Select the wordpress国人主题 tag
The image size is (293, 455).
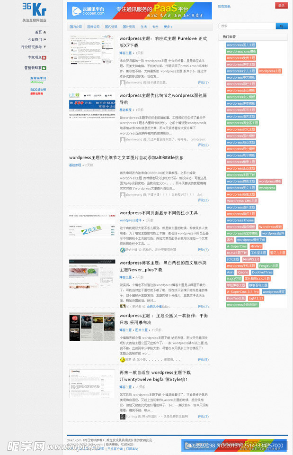point(241,45)
